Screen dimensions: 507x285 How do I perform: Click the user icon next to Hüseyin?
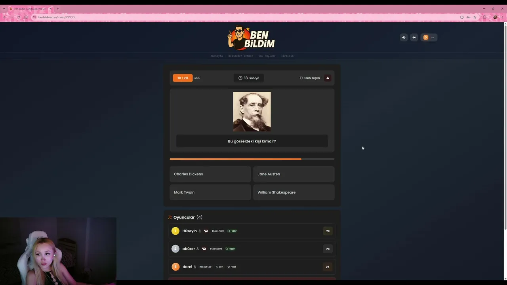tap(200, 231)
